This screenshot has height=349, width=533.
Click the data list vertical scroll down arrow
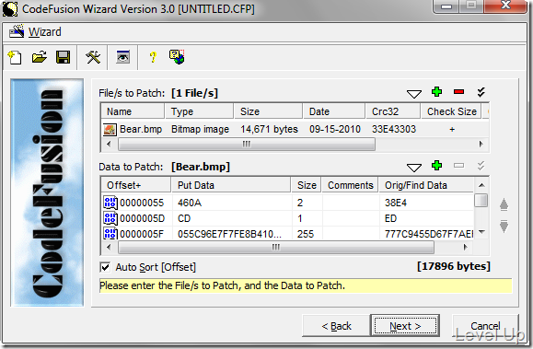[x=481, y=232]
